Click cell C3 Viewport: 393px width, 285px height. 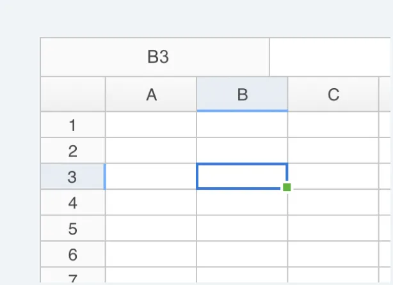pos(333,177)
